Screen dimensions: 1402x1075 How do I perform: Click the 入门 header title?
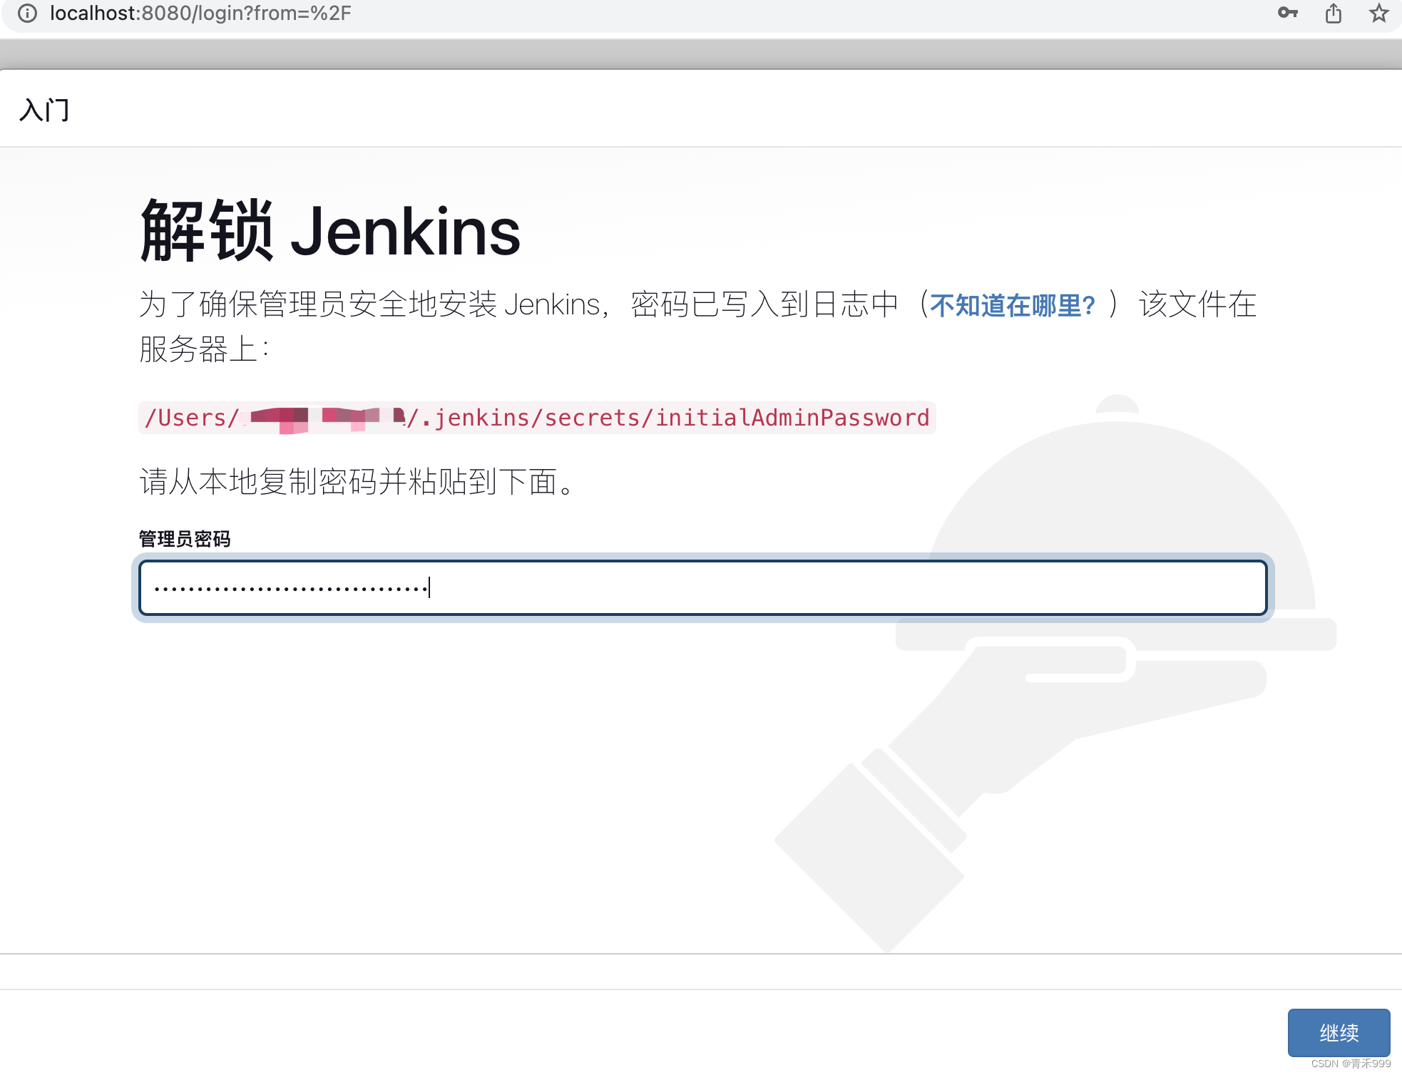click(44, 110)
